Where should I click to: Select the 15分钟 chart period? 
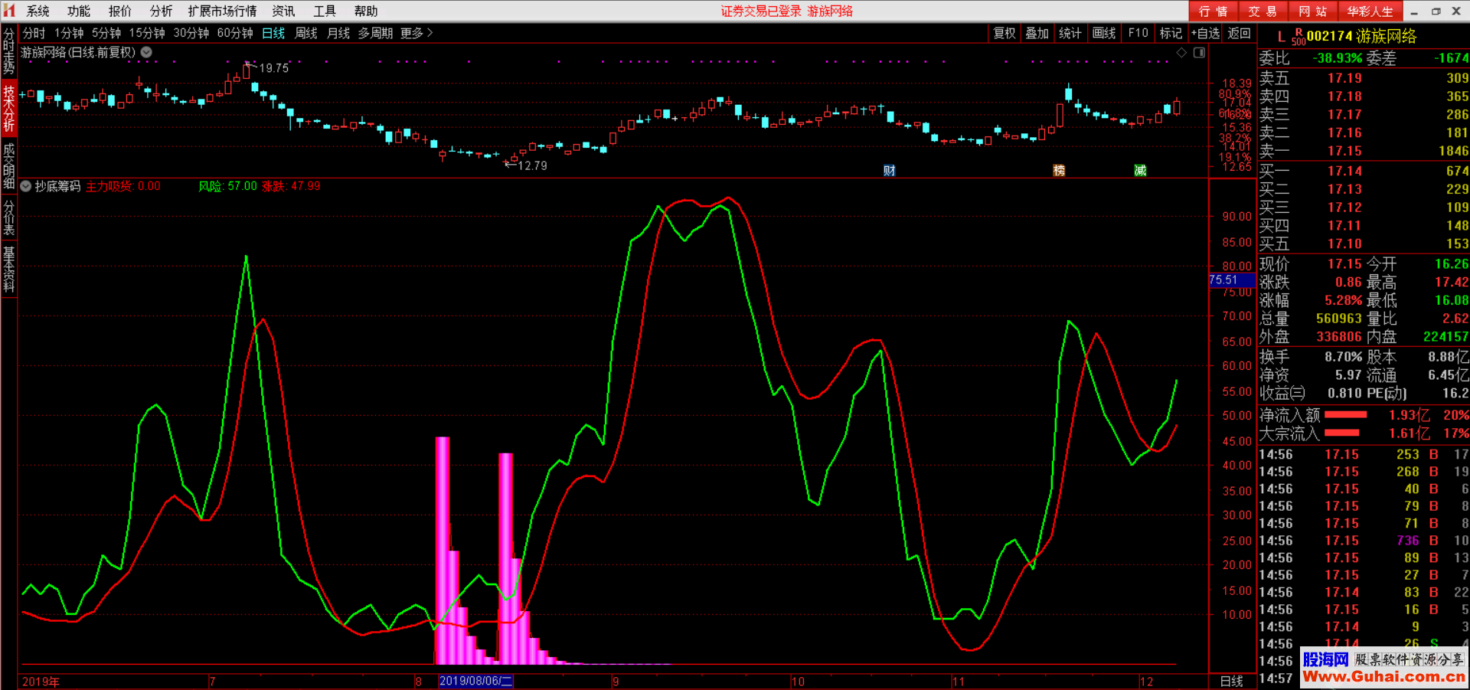(x=147, y=33)
